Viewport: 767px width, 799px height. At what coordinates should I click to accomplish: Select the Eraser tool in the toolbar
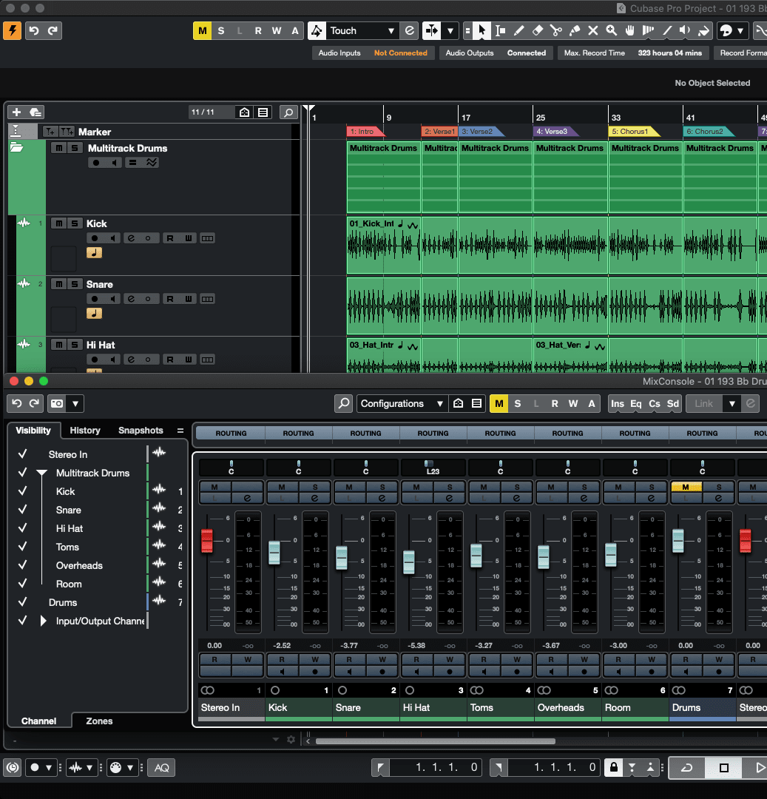(x=538, y=30)
